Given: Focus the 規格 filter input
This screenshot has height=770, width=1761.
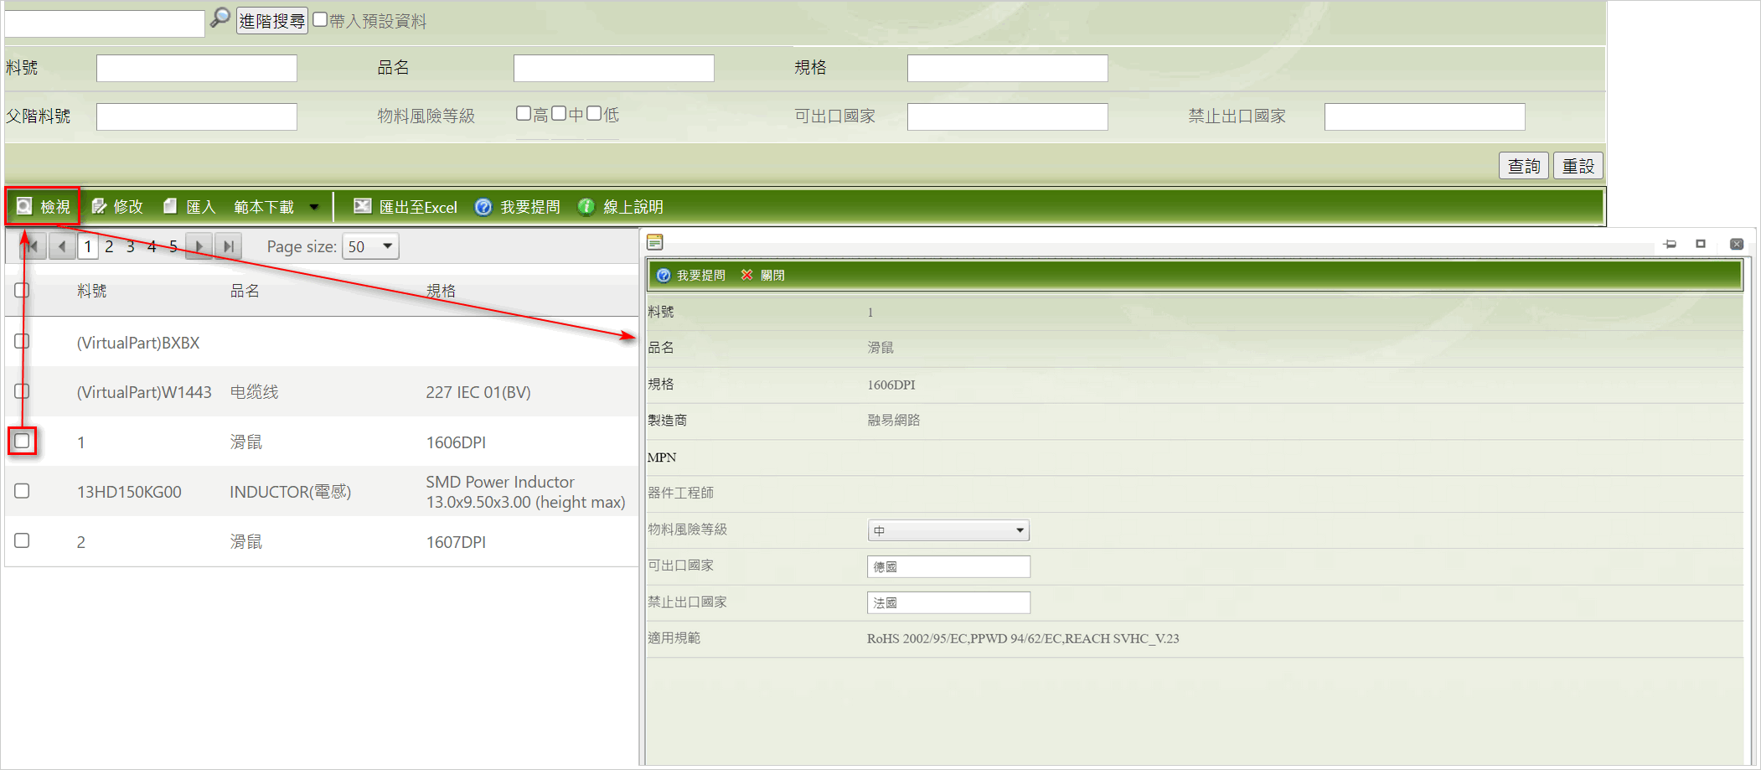Looking at the screenshot, I should tap(1007, 68).
